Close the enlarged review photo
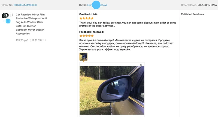The image size is (218, 117). click(141, 65)
